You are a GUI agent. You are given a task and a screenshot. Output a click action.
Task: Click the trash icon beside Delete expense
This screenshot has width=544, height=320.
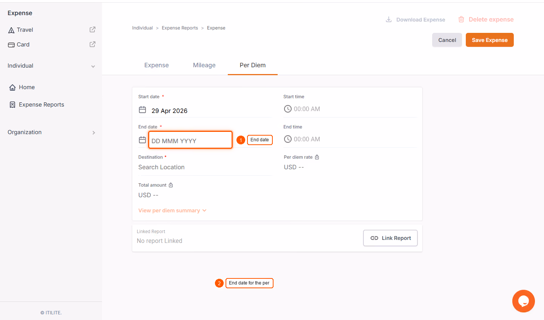(461, 19)
